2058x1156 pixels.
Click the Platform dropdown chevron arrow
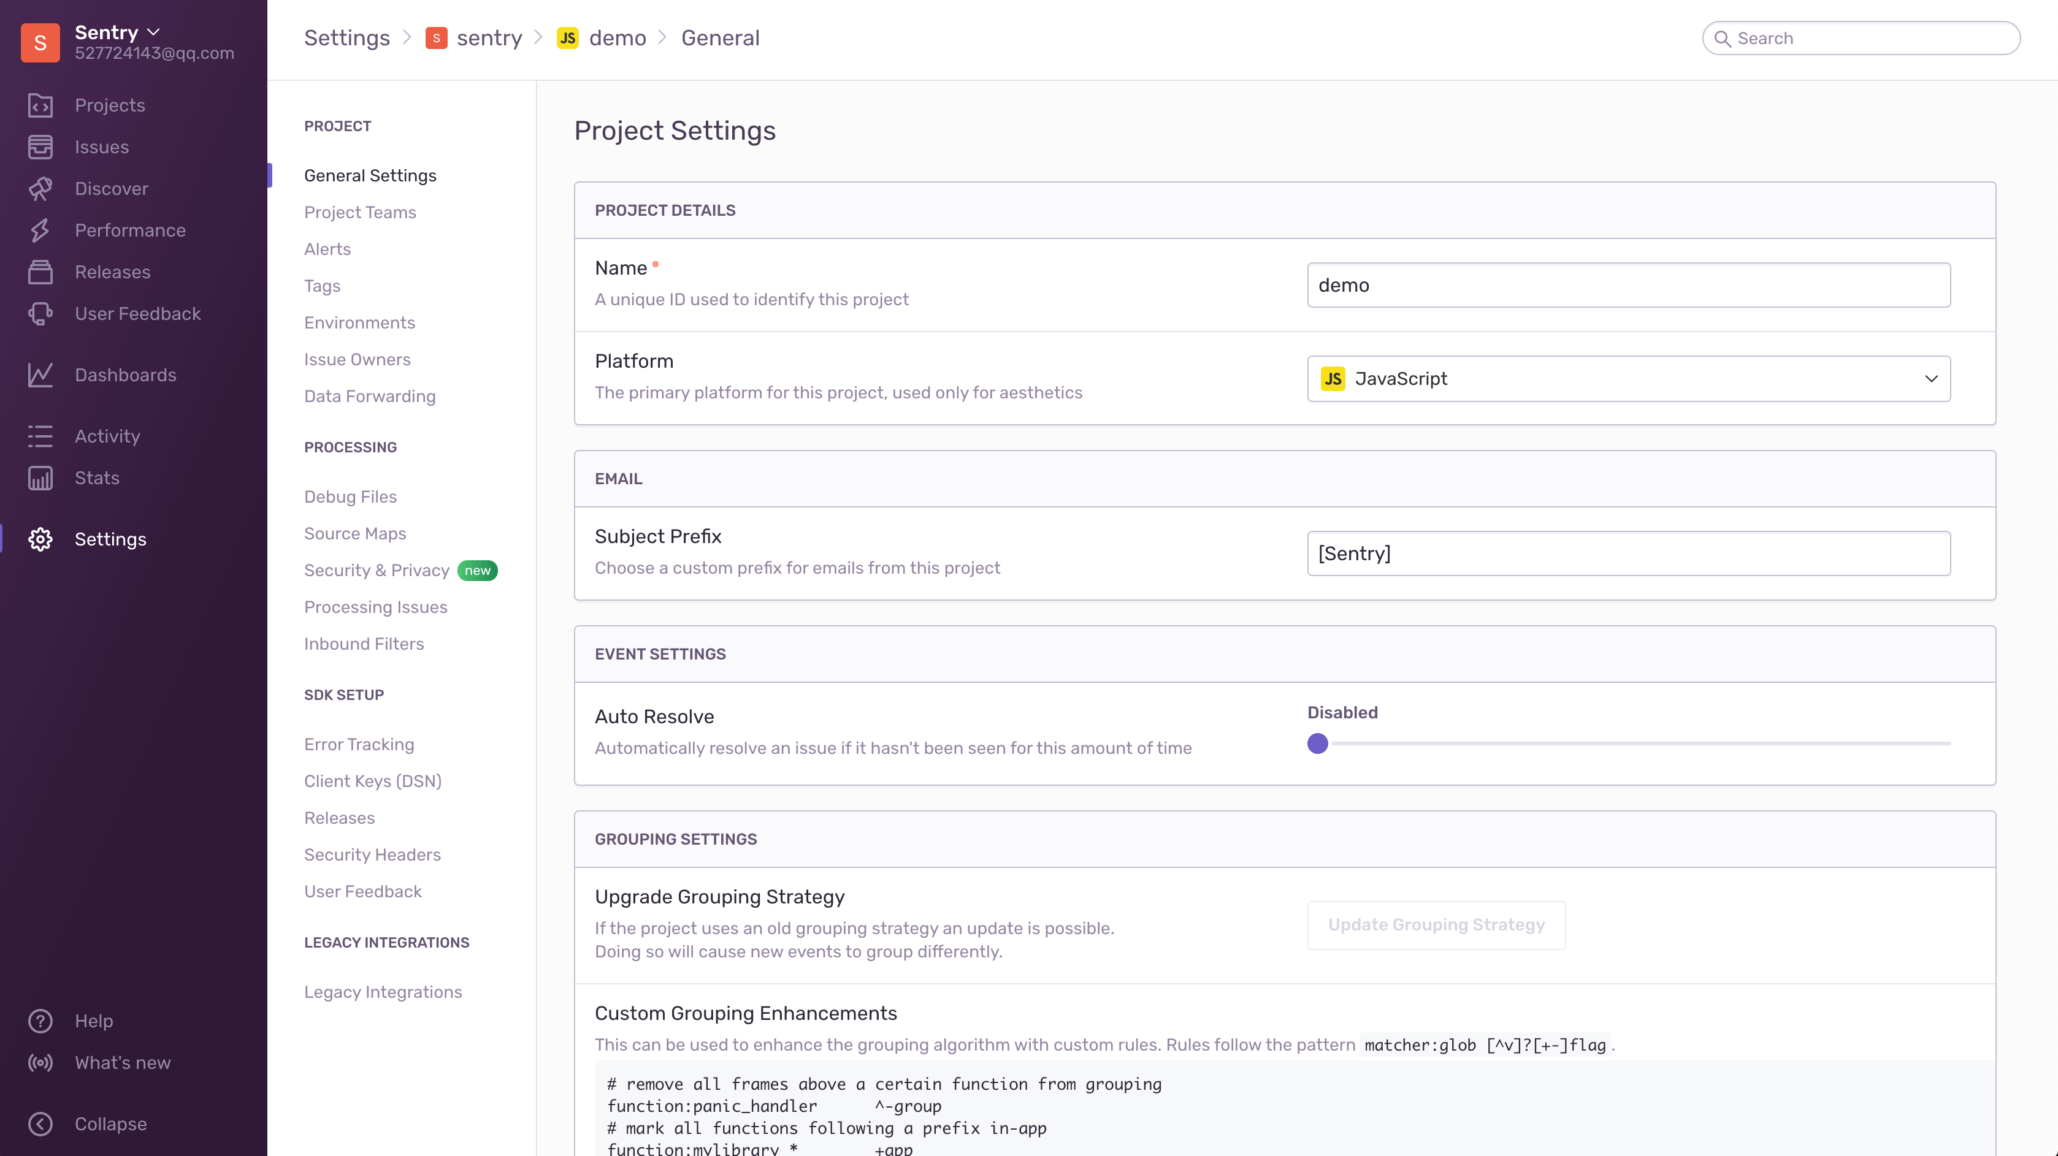[x=1931, y=378]
